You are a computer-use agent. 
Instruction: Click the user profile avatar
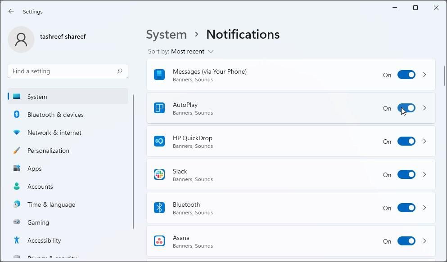tap(21, 40)
